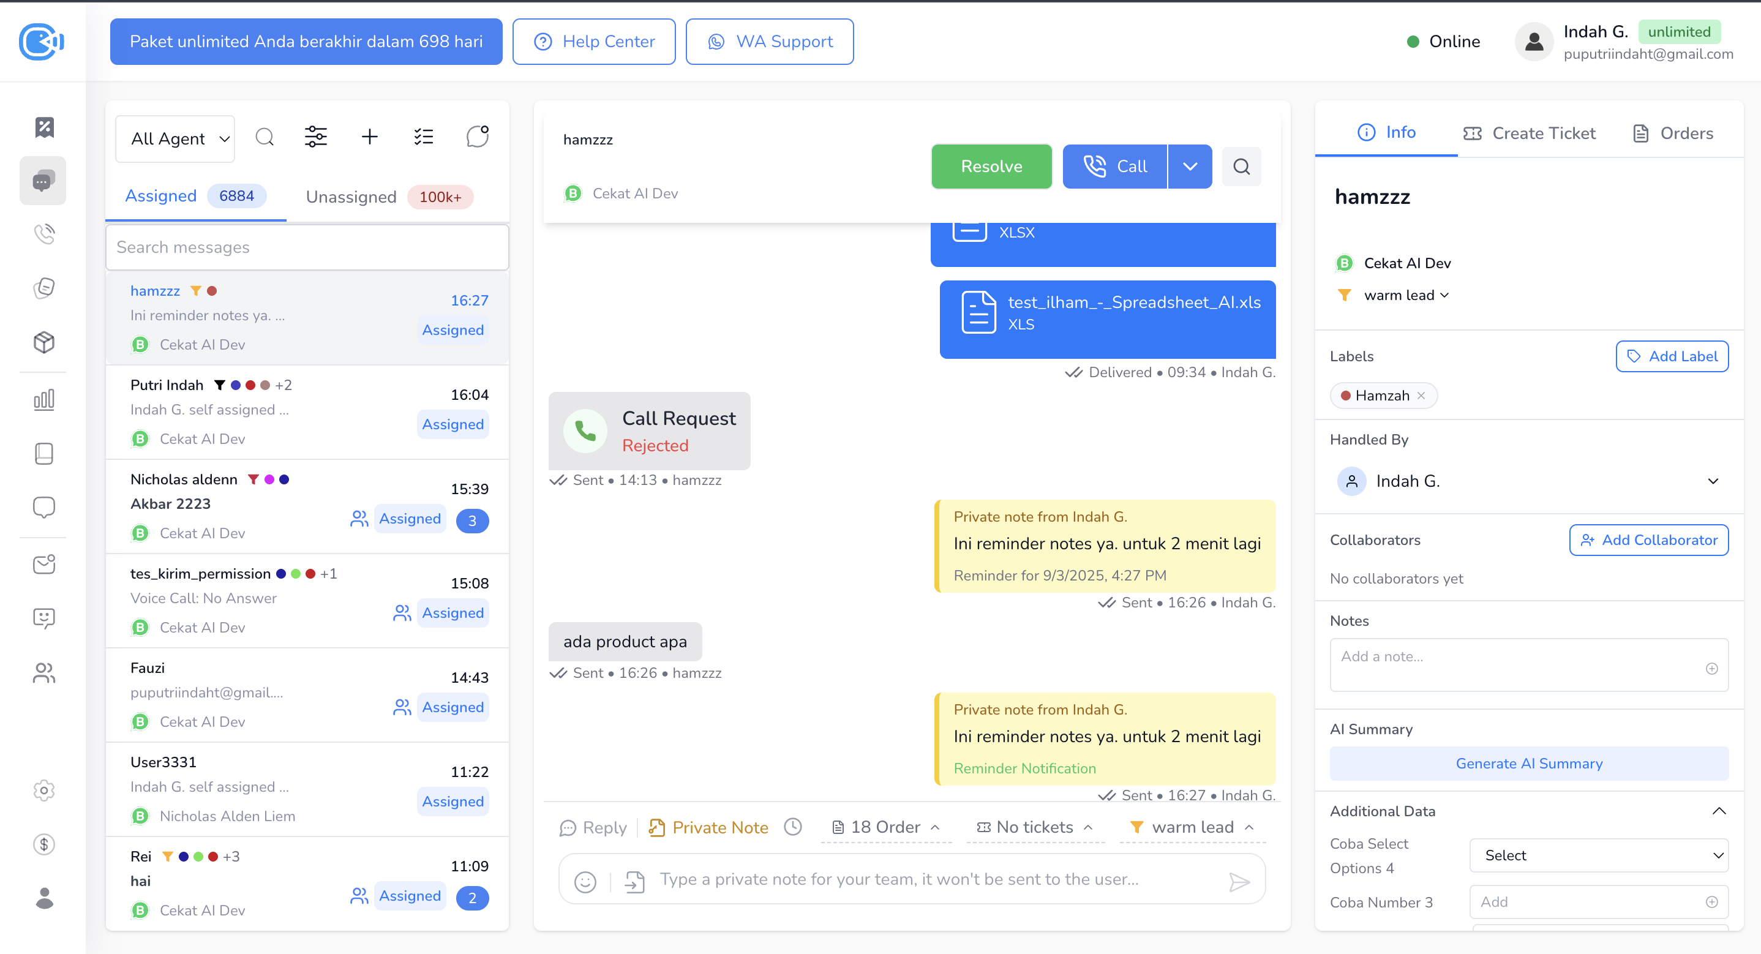Open the analytics bar chart icon in the sidebar
Viewport: 1761px width, 954px height.
pyautogui.click(x=43, y=399)
